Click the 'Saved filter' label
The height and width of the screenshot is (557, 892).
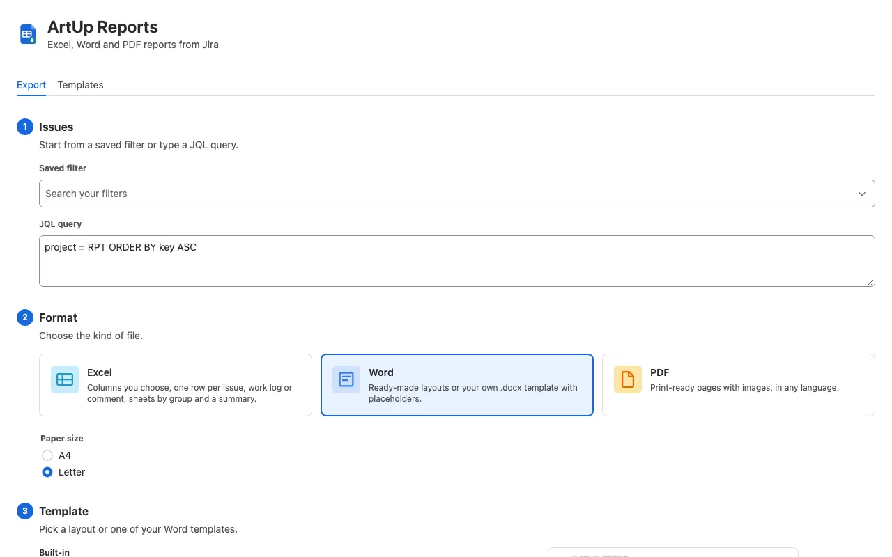pos(63,168)
